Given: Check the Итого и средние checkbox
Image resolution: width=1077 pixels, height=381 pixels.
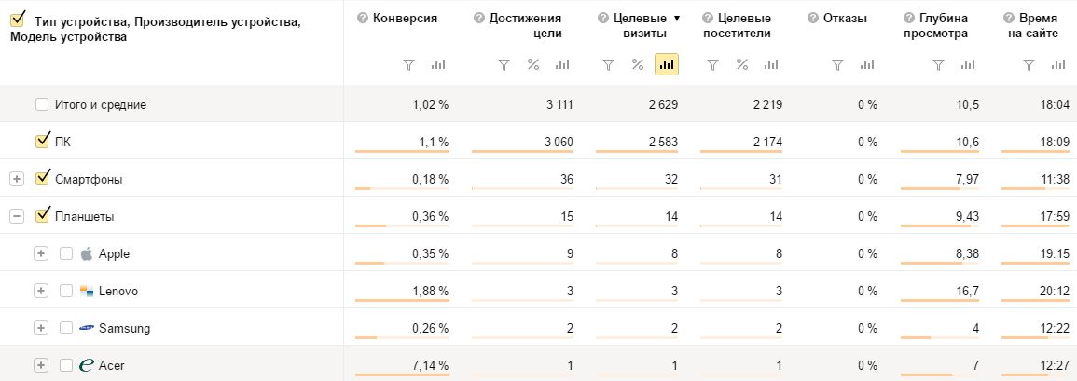Looking at the screenshot, I should coord(42,104).
